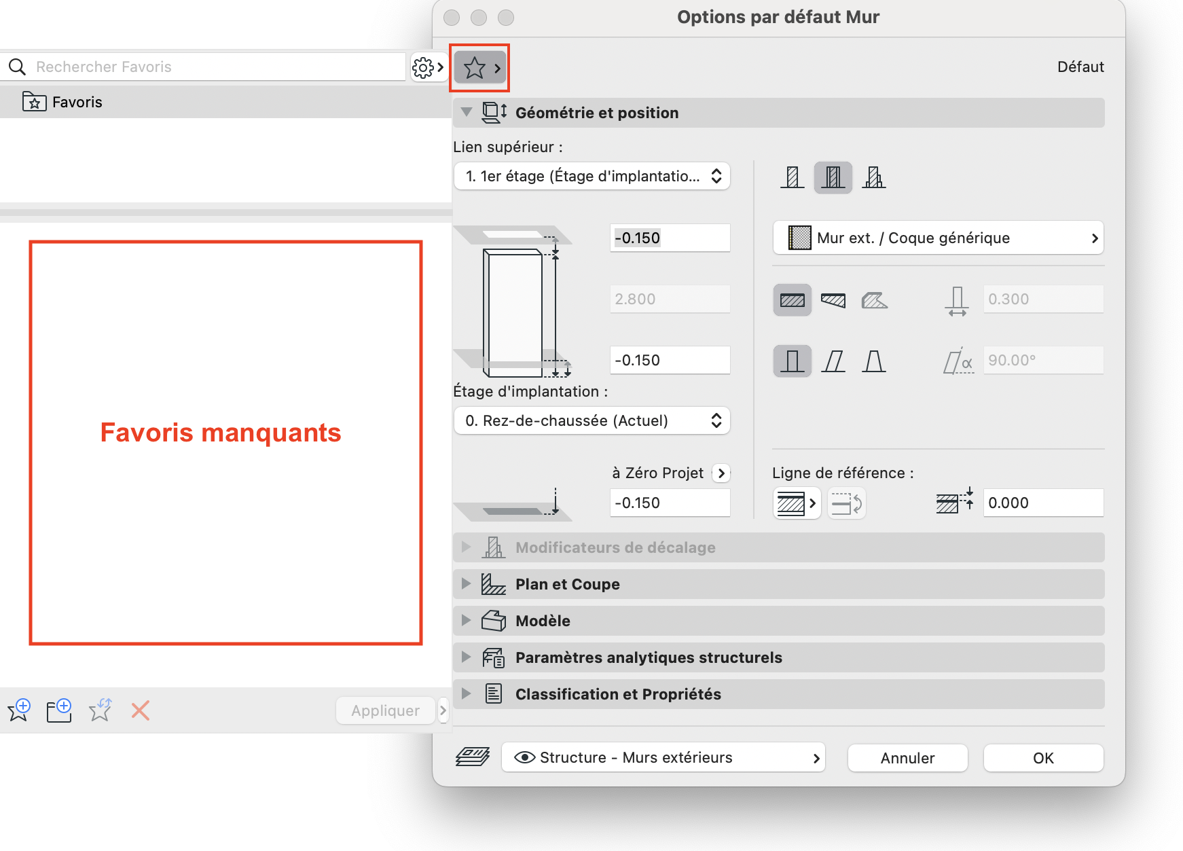Open the Étage d'implantation dropdown

tap(591, 420)
